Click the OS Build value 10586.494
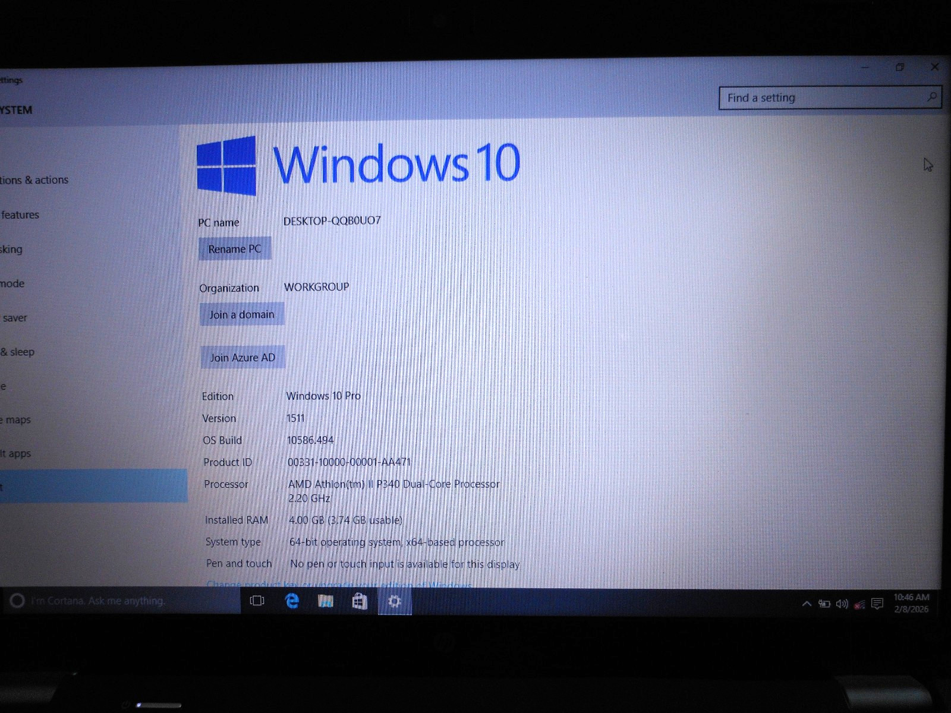The width and height of the screenshot is (951, 713). click(310, 440)
